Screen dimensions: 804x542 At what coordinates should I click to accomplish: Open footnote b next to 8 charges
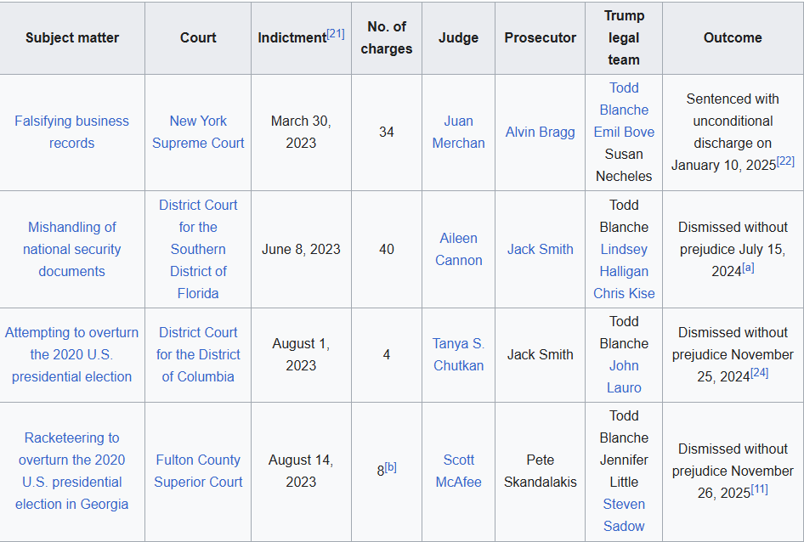(x=391, y=467)
